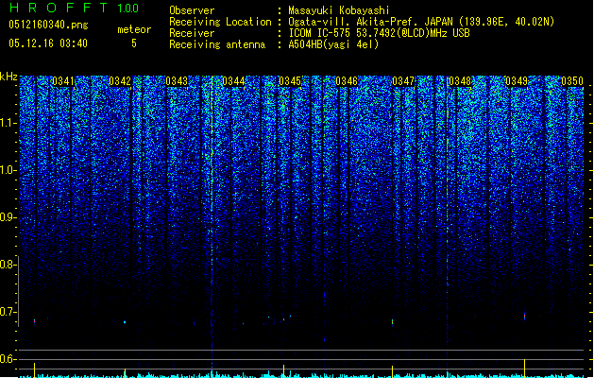Select the A504HB(yagi 4el) antenna text
The image size is (594, 378).
(333, 44)
